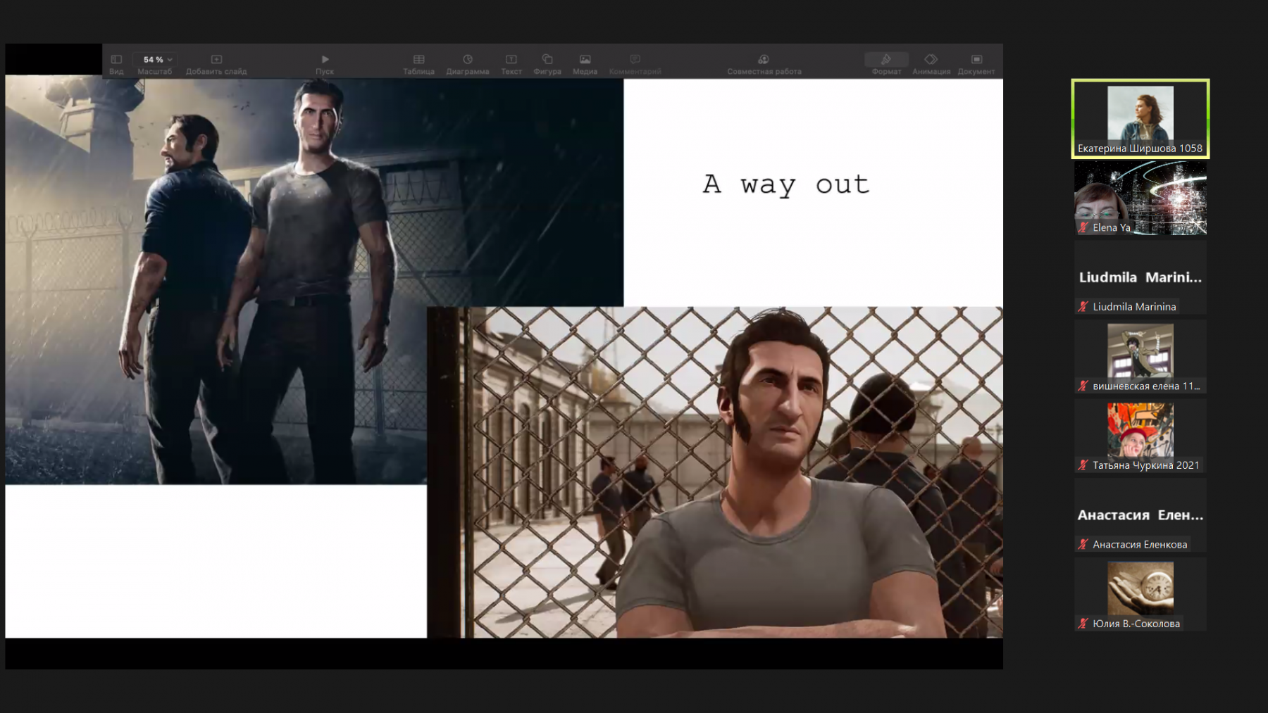Start slideshow with the Пуск play button
This screenshot has height=713, width=1268.
pyautogui.click(x=325, y=60)
